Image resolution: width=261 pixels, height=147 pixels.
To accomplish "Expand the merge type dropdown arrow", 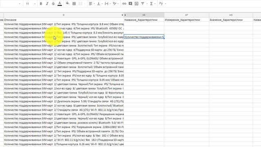I will pyautogui.click(x=85, y=4).
